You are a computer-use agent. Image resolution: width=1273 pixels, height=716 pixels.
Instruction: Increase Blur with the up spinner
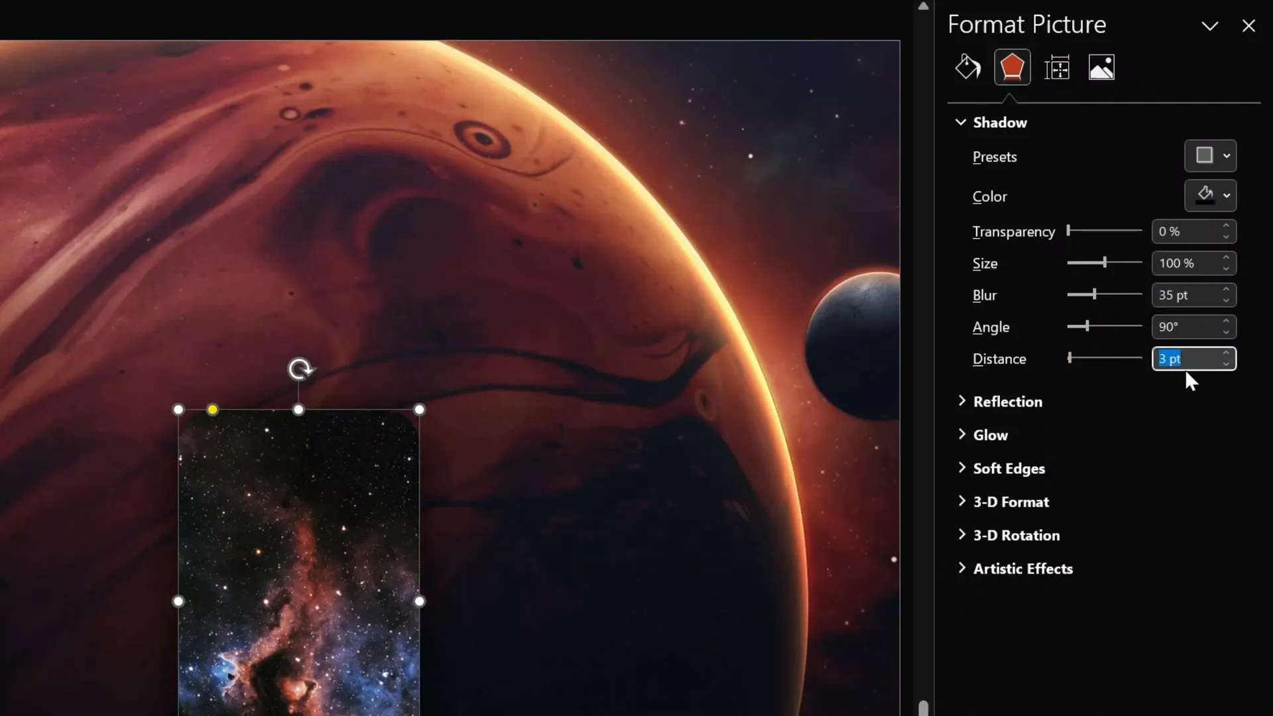coord(1226,290)
